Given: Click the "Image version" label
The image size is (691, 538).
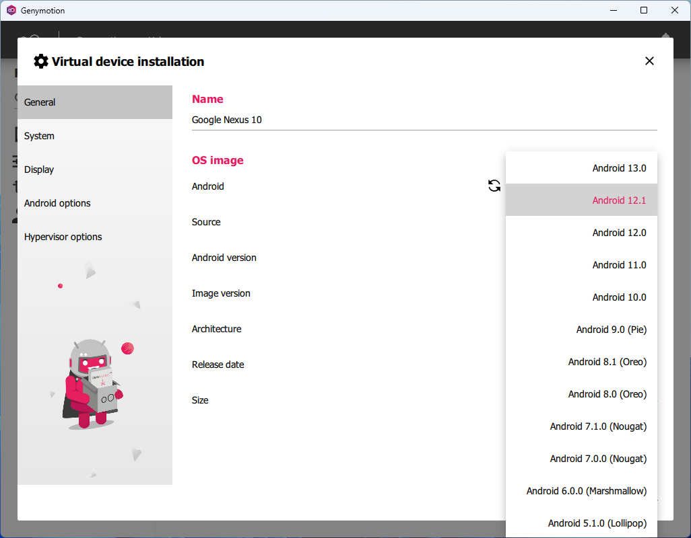Looking at the screenshot, I should pos(221,293).
